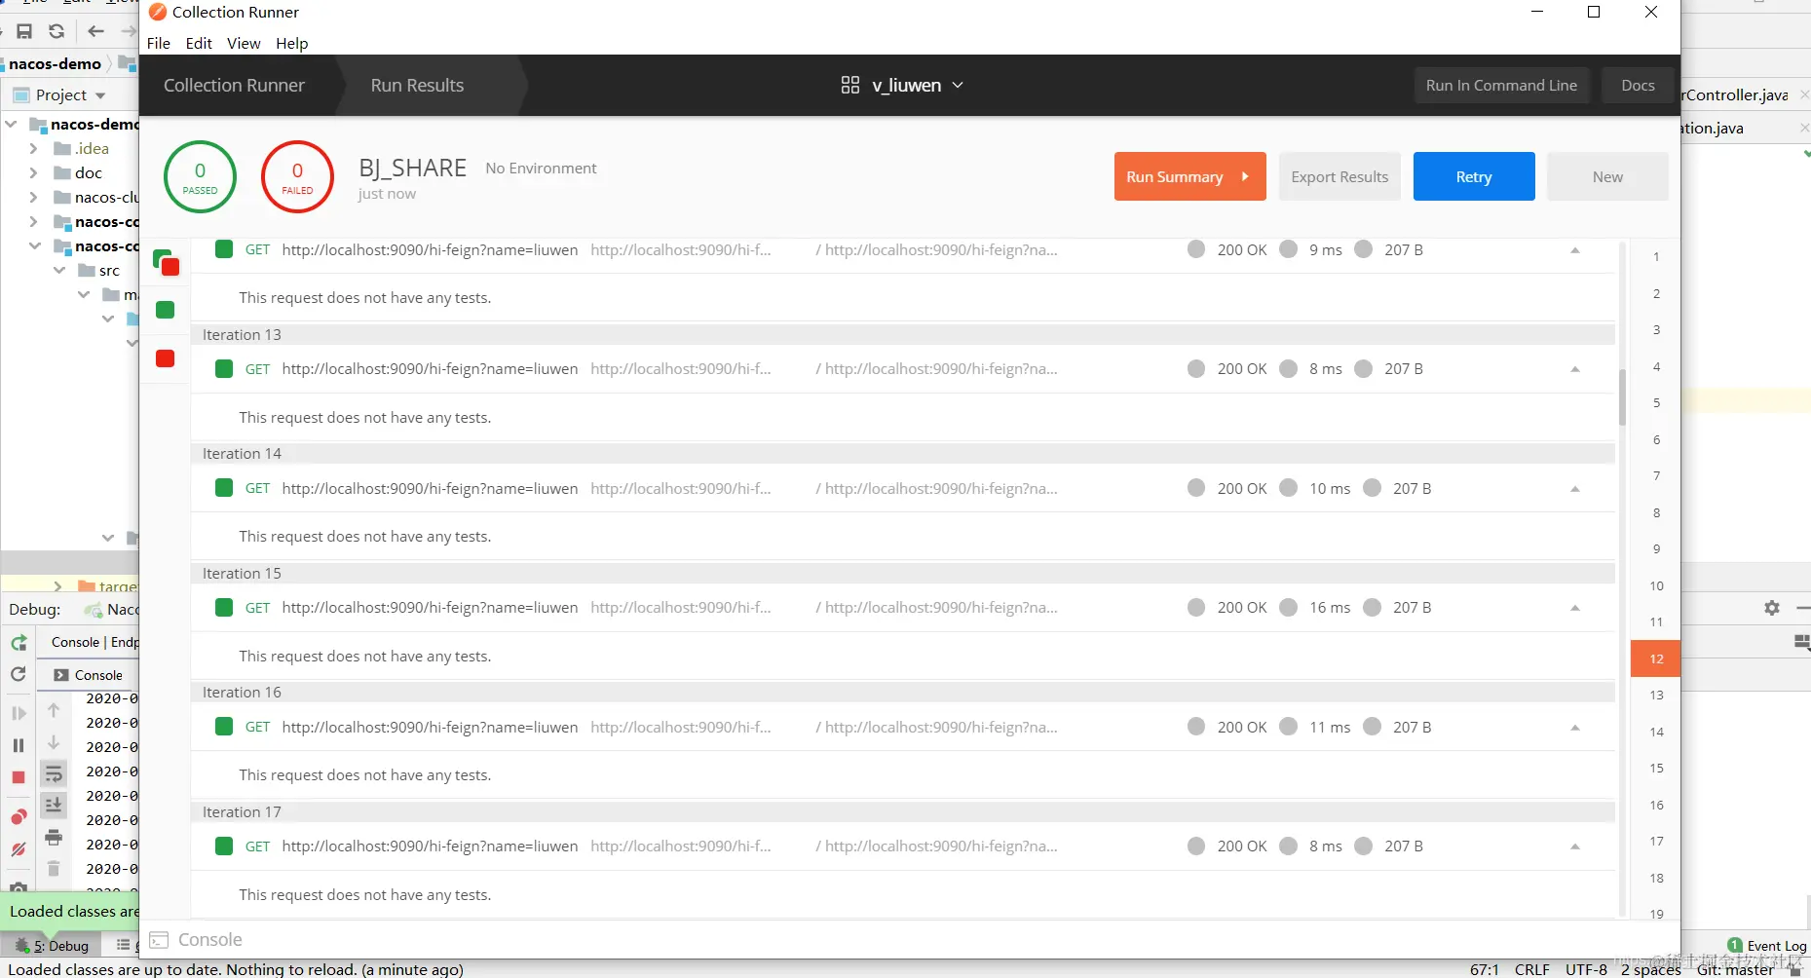This screenshot has height=978, width=1811.
Task: Click Run In Command Line button
Action: [x=1501, y=86]
